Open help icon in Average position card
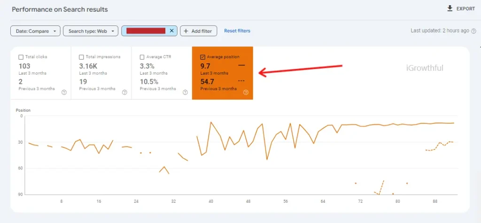The image size is (481, 223). [246, 92]
